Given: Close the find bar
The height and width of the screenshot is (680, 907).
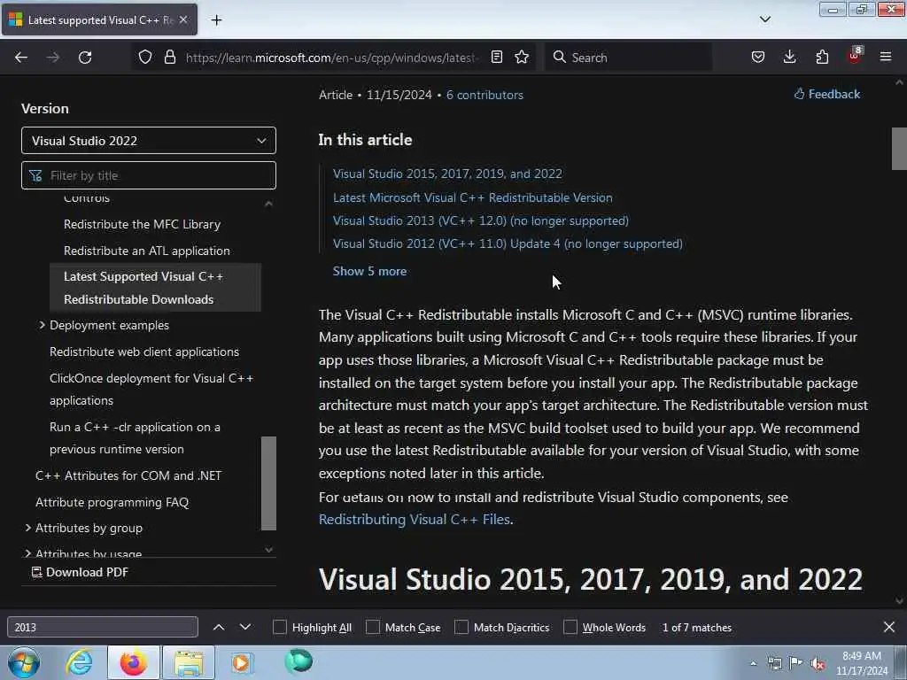Looking at the screenshot, I should tap(889, 627).
